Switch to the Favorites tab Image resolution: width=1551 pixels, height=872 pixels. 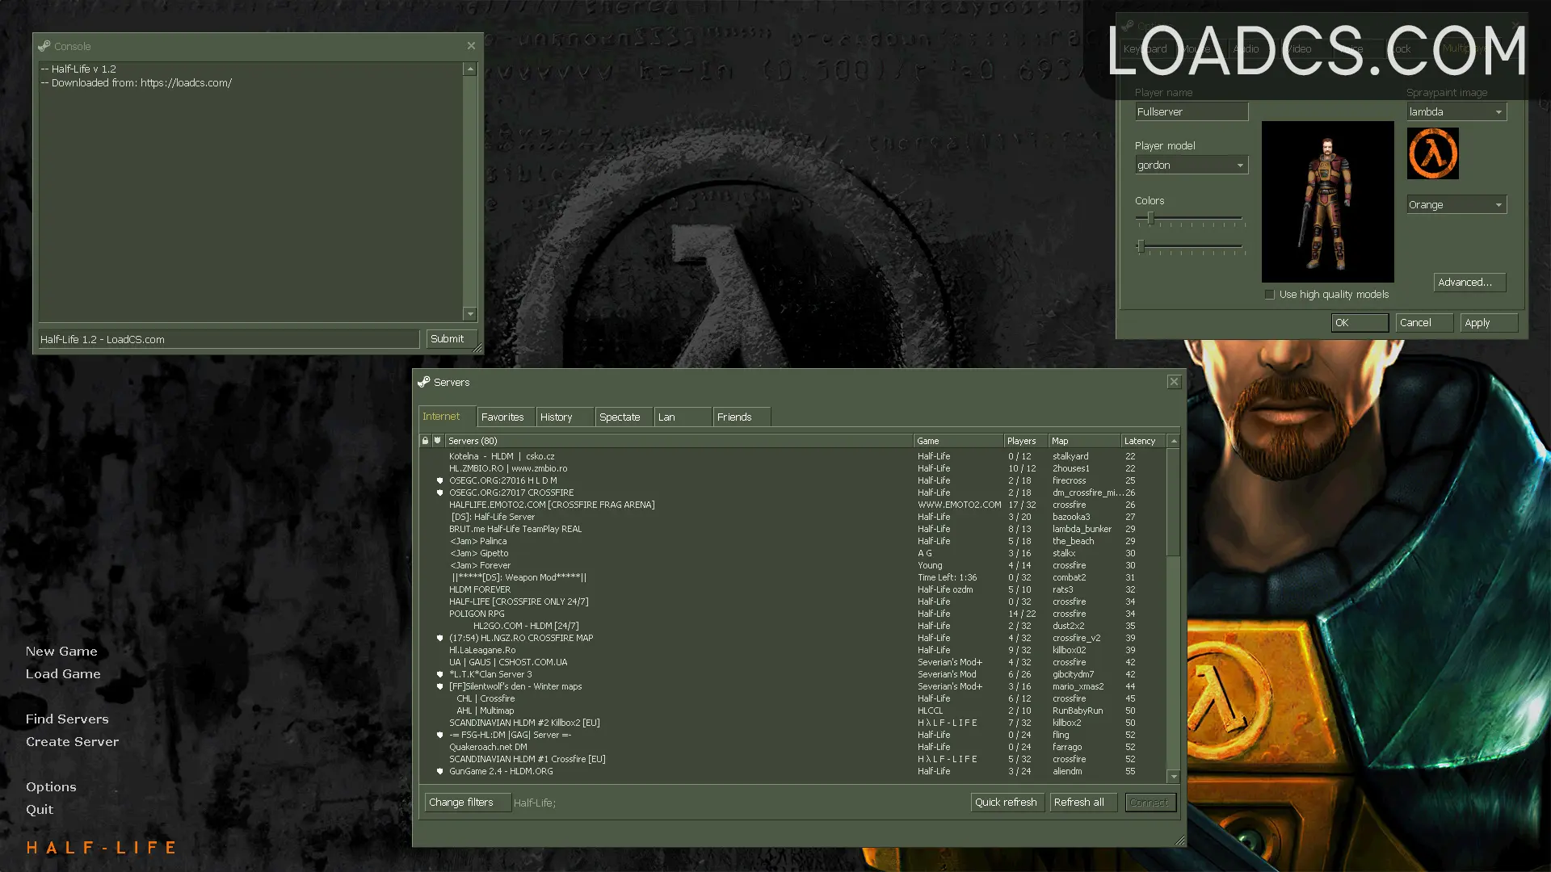point(506,417)
